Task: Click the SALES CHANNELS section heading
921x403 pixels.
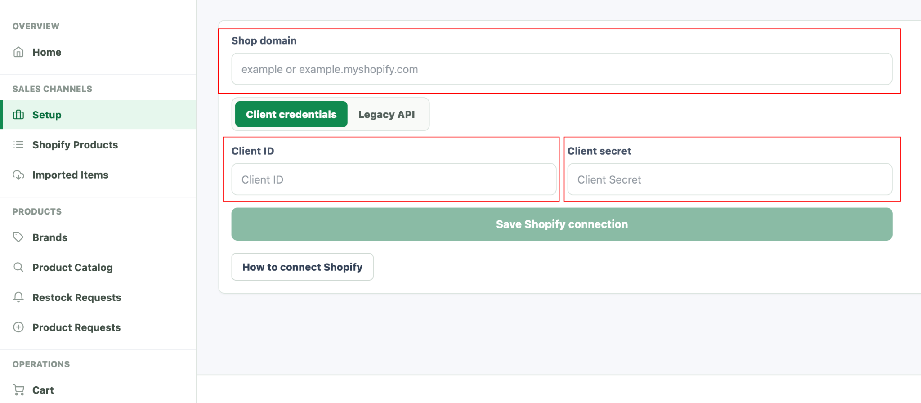Action: (52, 89)
